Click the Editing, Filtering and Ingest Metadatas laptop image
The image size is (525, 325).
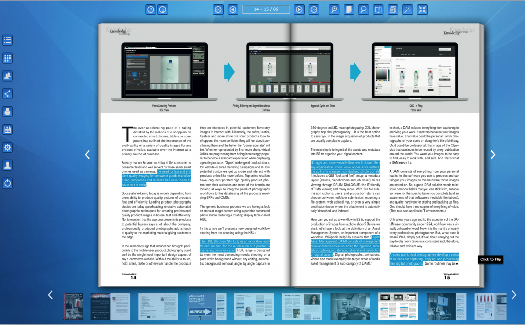[x=290, y=71]
